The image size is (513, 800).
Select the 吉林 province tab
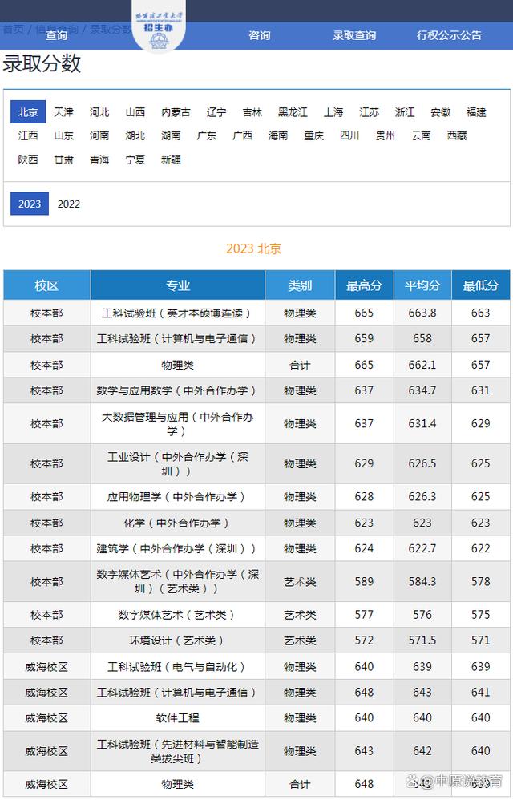(252, 111)
